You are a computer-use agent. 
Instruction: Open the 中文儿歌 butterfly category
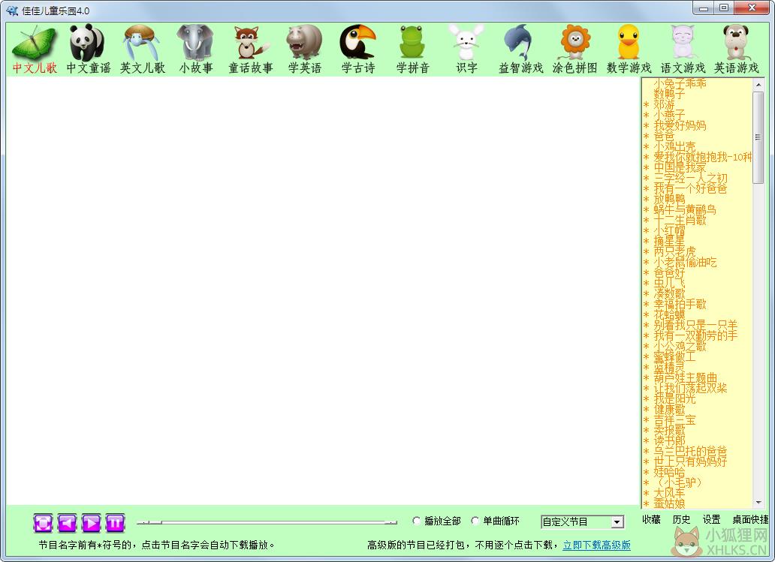[x=35, y=50]
